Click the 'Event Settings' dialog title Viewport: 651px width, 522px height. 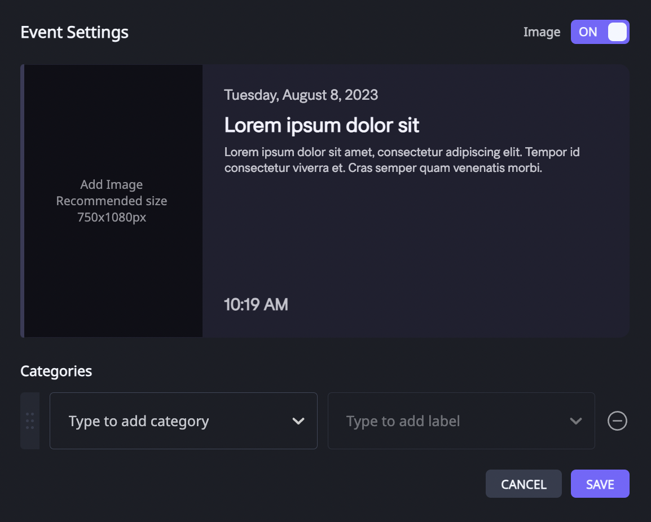click(x=74, y=32)
